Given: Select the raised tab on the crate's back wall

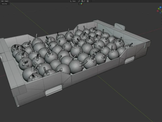Looking at the screenshot, I should click(119, 26).
